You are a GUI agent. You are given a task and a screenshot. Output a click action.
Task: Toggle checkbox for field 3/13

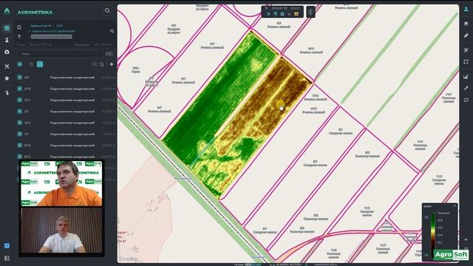click(20, 123)
